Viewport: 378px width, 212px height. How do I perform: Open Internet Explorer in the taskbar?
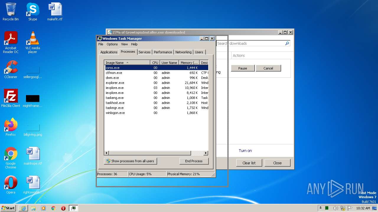23,208
